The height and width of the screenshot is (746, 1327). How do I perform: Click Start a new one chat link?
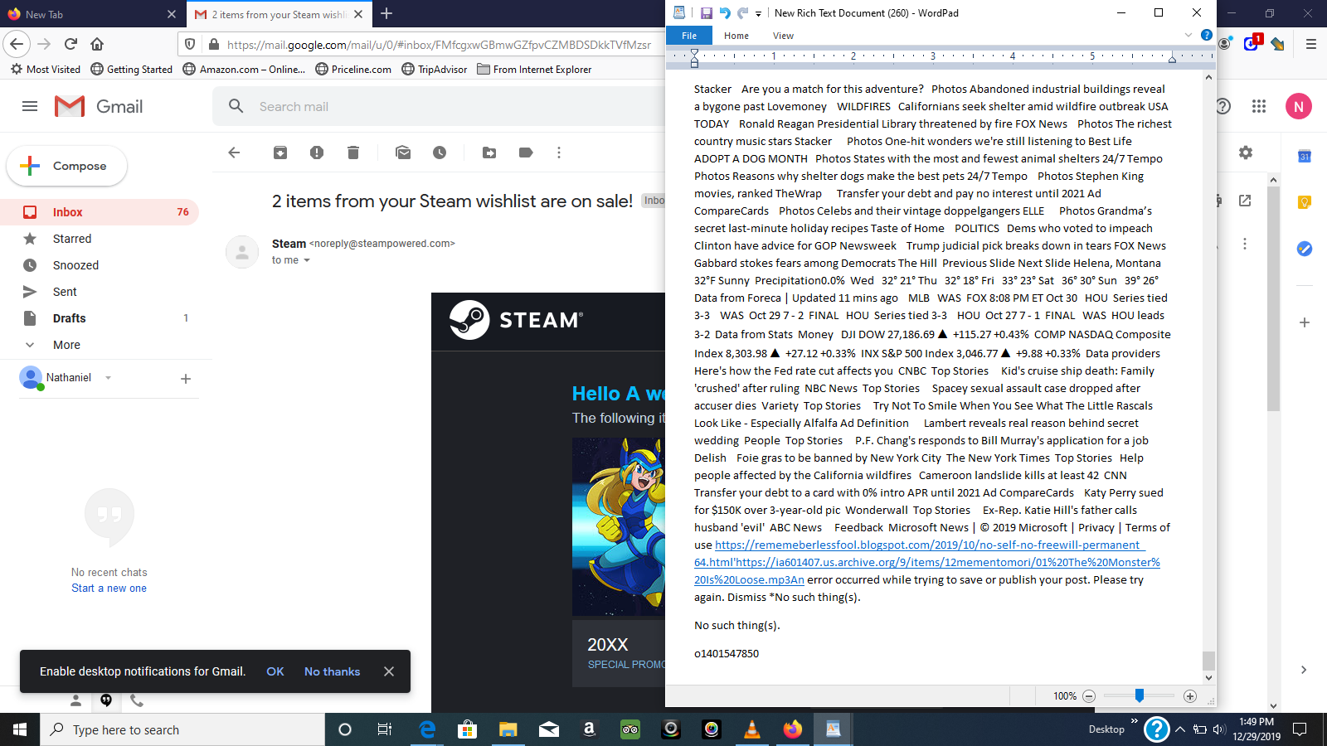click(x=109, y=589)
